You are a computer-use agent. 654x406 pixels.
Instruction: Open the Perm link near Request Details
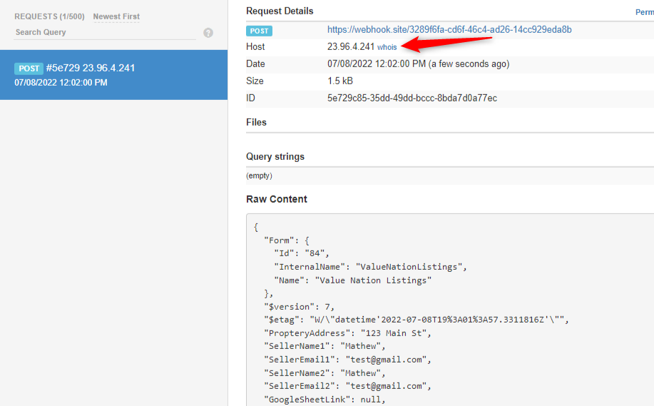[645, 12]
